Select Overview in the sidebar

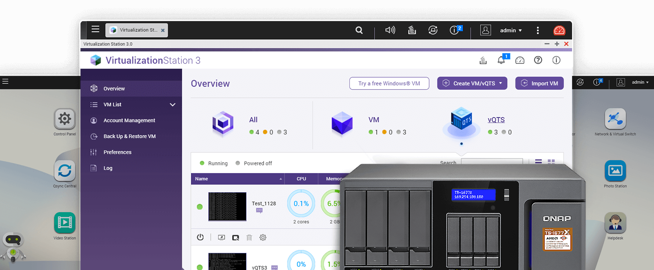(131, 88)
